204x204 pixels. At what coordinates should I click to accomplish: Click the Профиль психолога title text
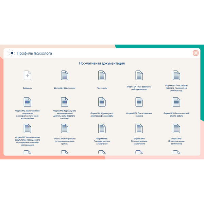point(34,53)
